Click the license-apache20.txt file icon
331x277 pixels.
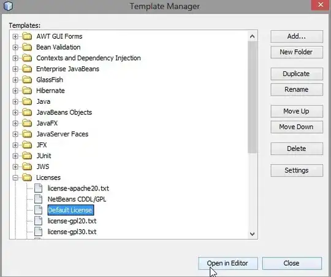(x=39, y=188)
